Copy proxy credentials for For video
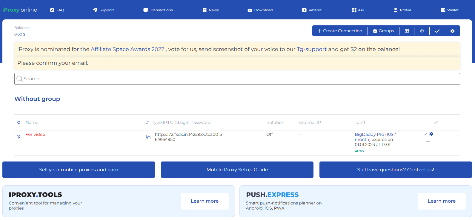 (148, 137)
